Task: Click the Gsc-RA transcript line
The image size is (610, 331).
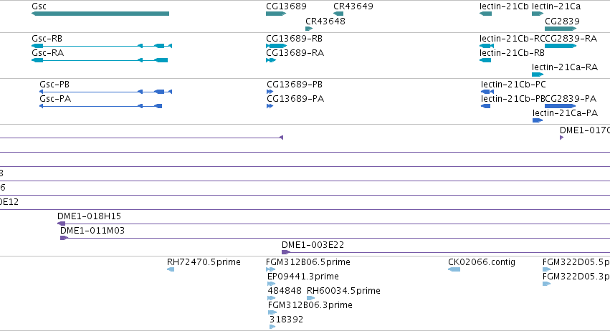Action: [100, 60]
